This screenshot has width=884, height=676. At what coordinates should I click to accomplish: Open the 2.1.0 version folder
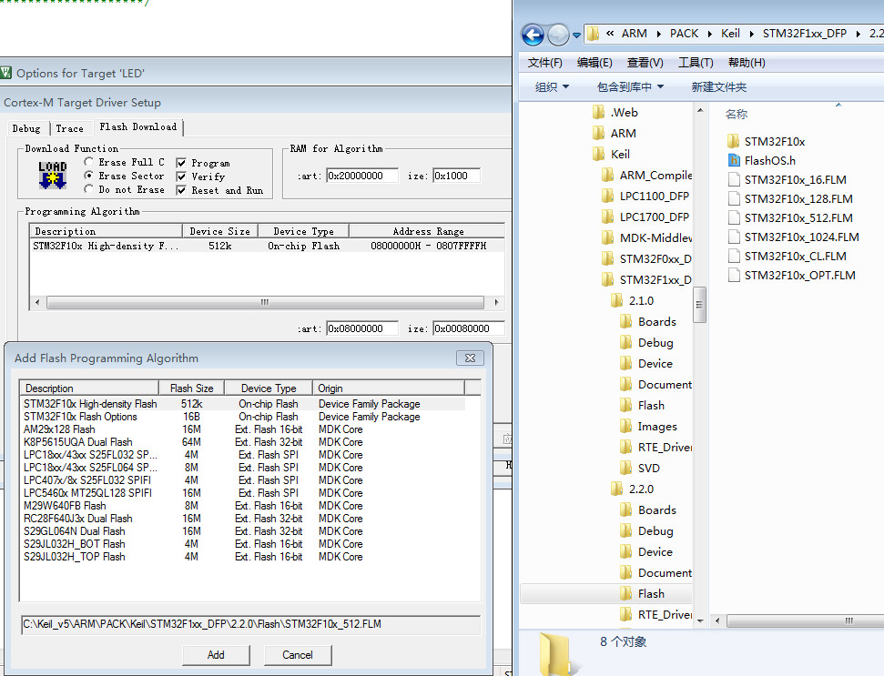pyautogui.click(x=632, y=301)
